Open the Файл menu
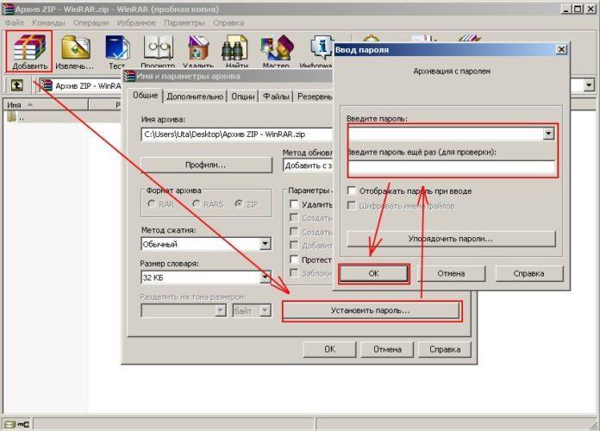The width and height of the screenshot is (600, 431). pos(15,23)
